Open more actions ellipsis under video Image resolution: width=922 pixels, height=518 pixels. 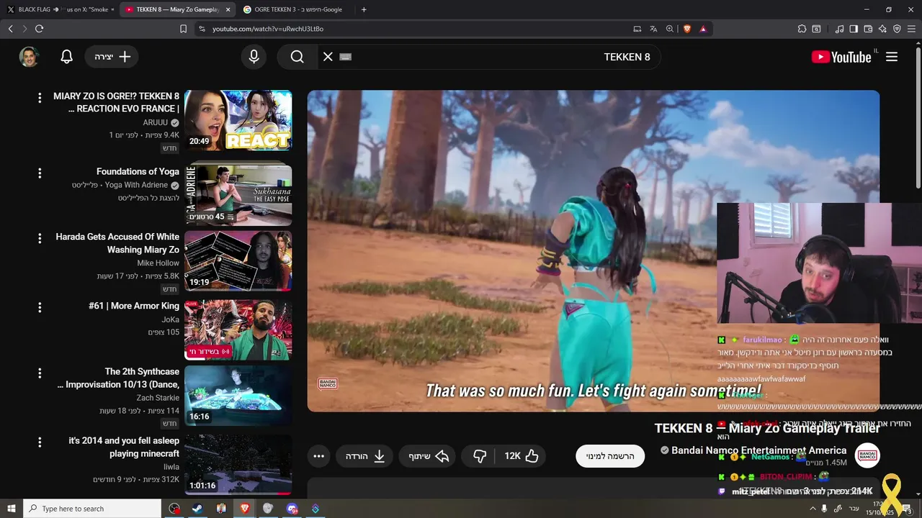[319, 456]
